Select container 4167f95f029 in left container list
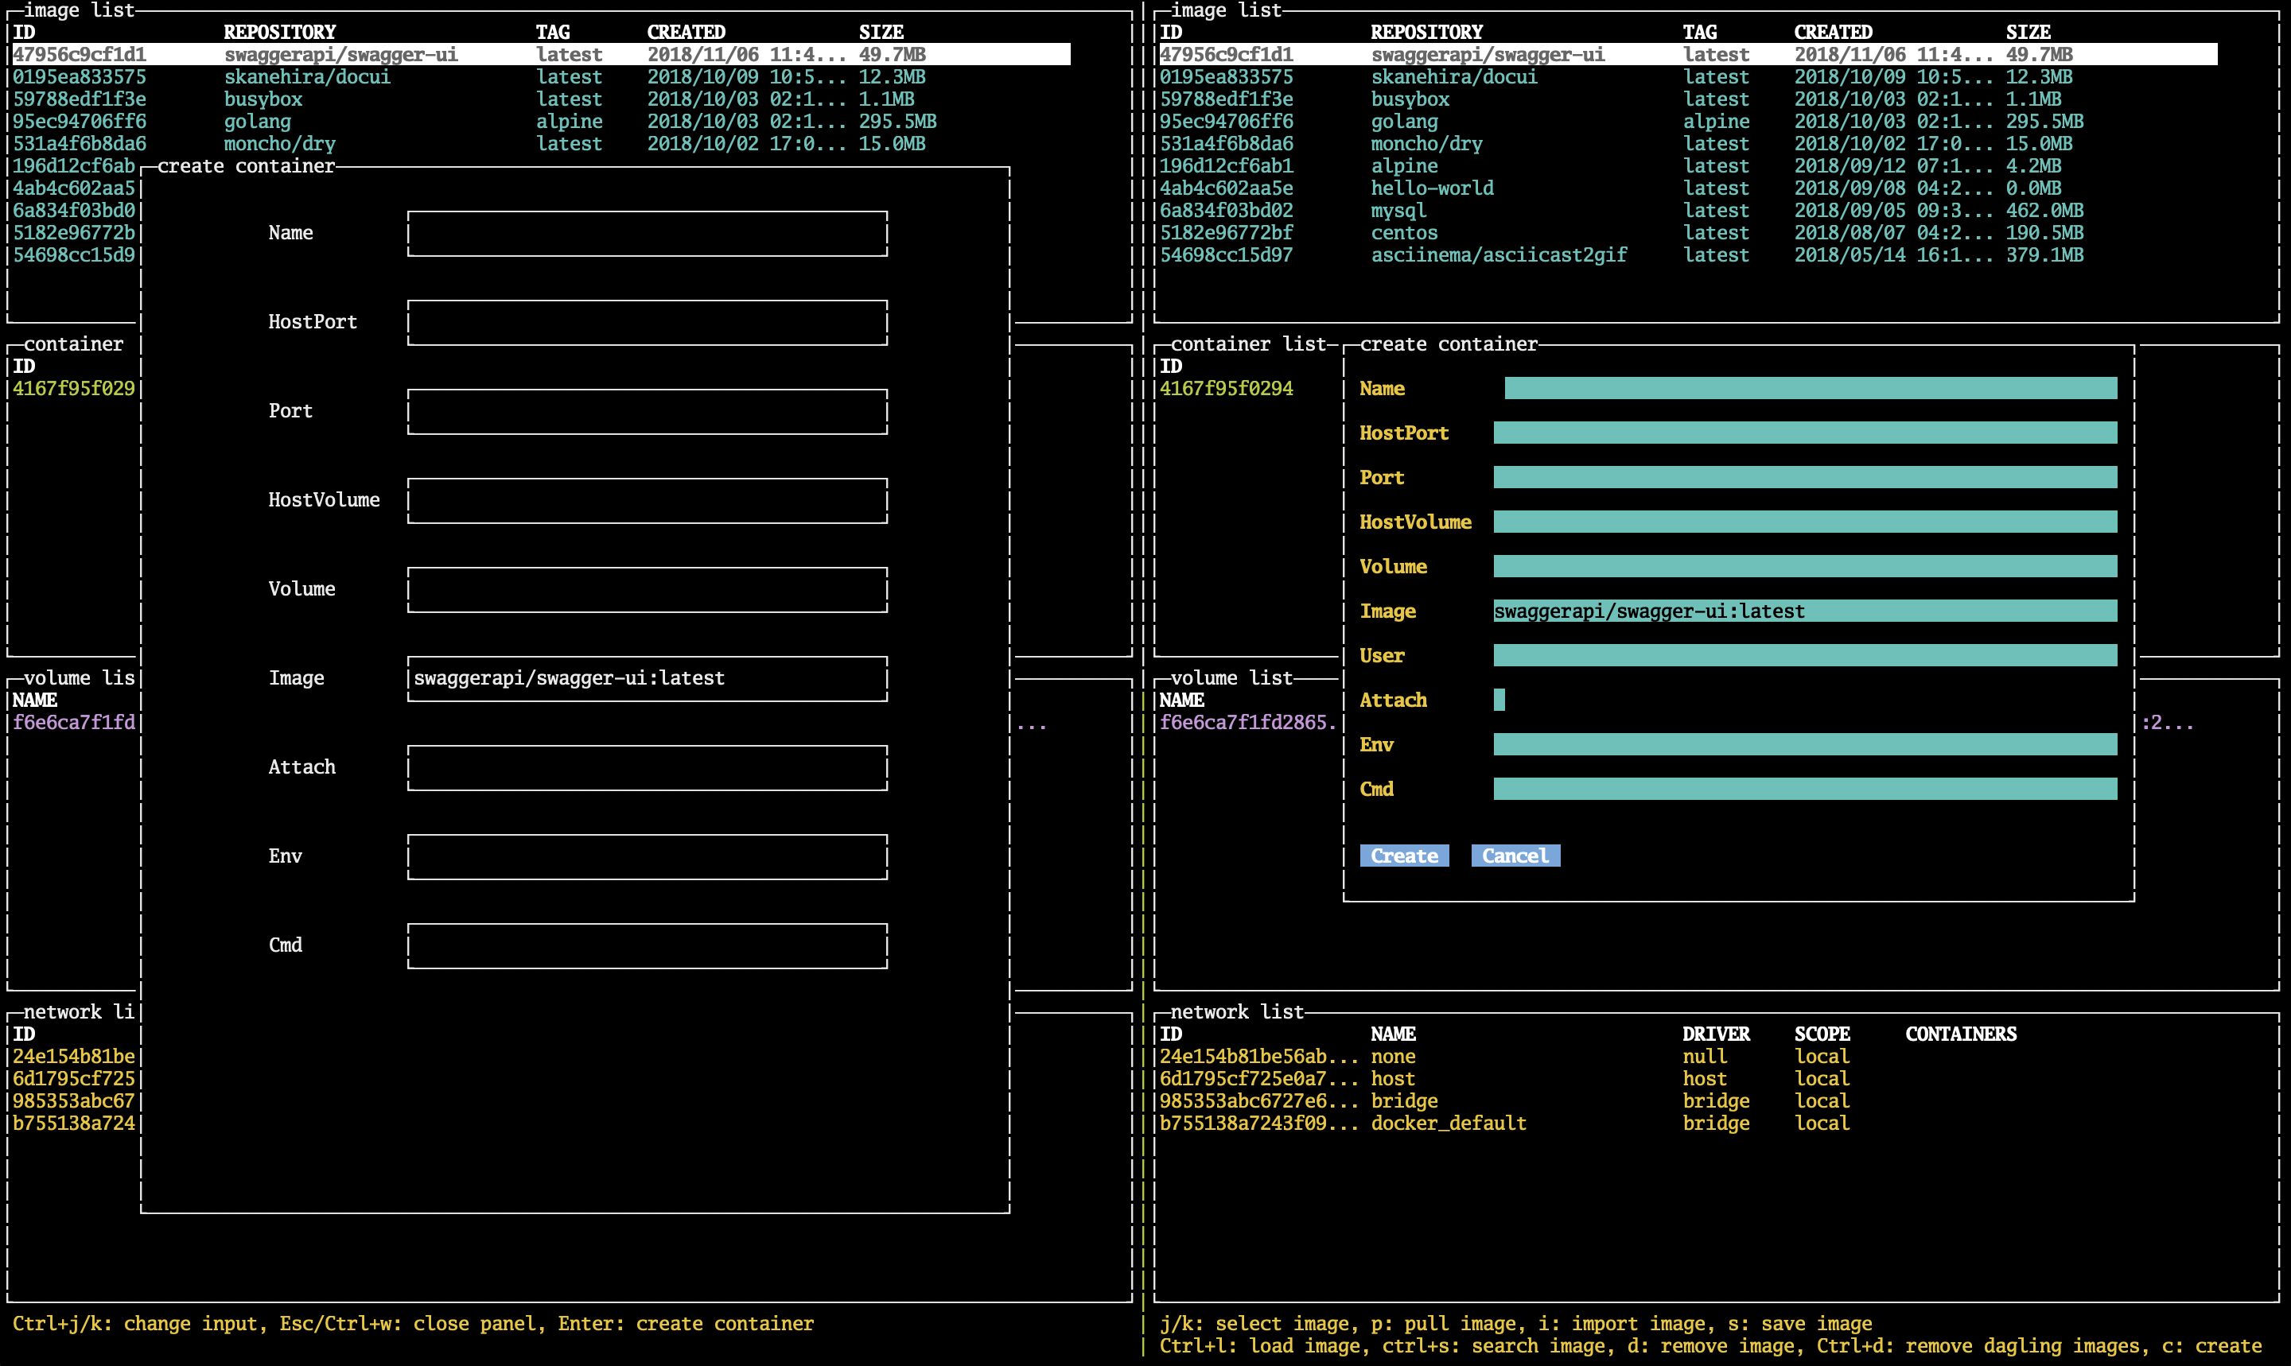 coord(74,389)
